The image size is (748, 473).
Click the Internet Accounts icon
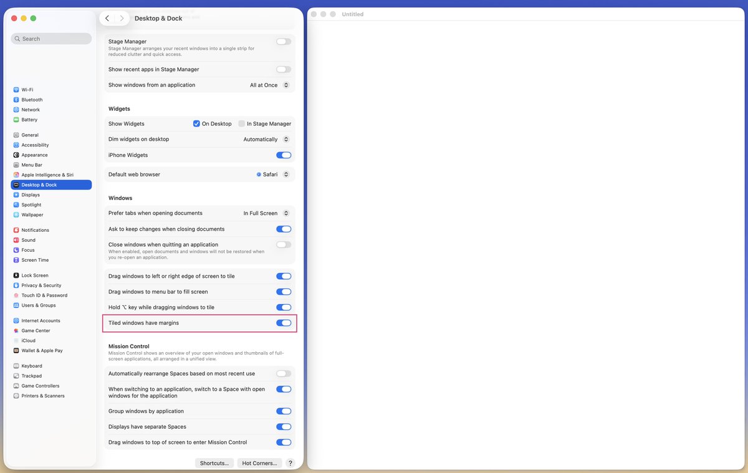click(16, 321)
